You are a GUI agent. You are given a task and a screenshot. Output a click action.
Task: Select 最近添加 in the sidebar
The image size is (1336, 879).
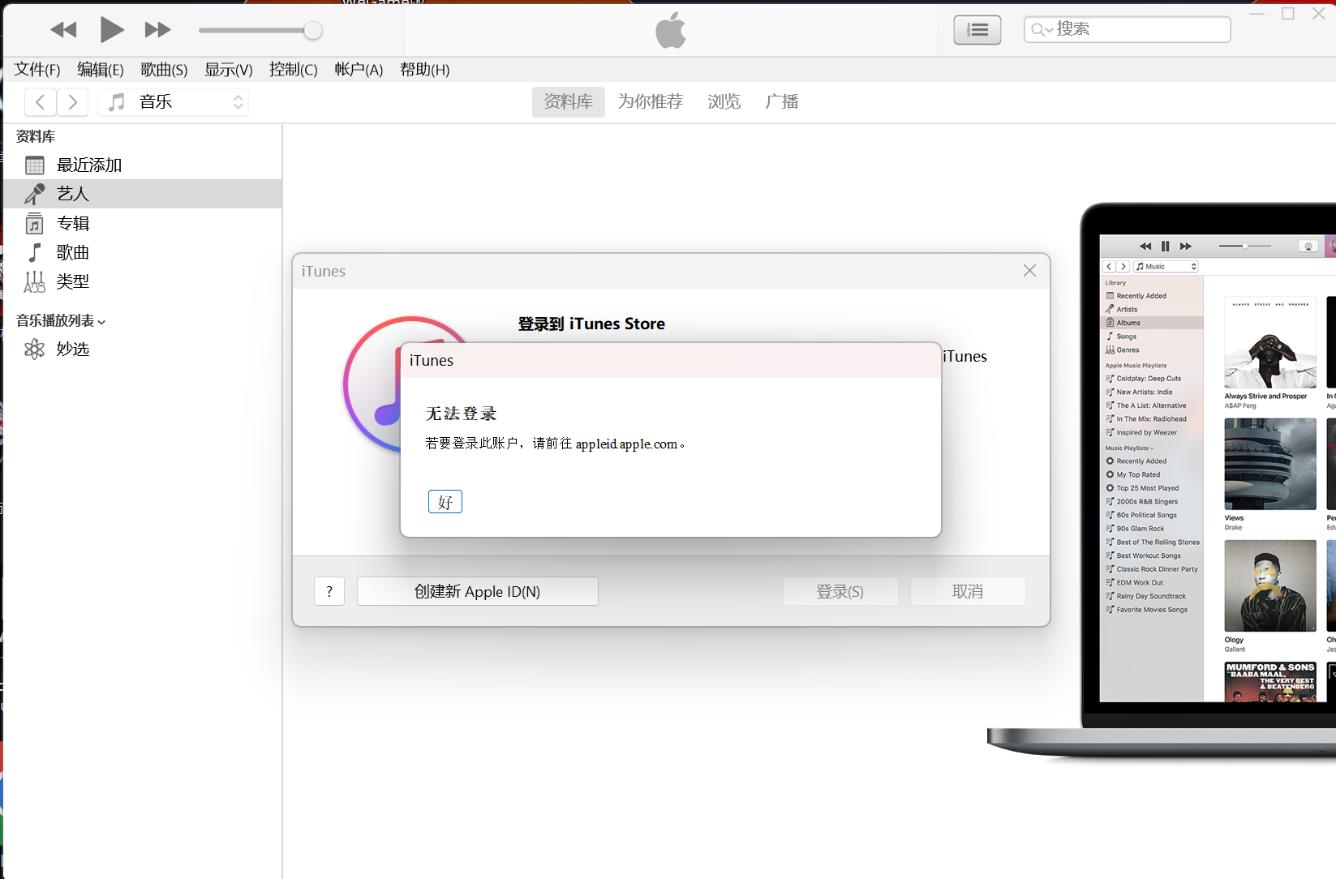(143, 165)
